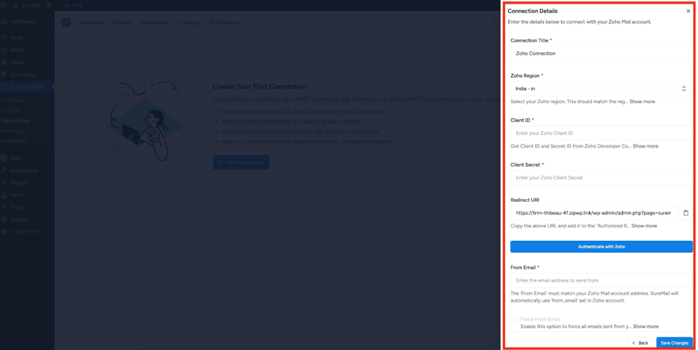Focus the Connection Title field
698x350 pixels.
coord(601,53)
